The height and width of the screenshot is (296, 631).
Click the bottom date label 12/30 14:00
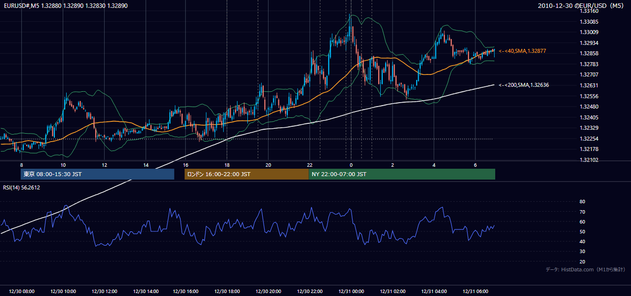[x=146, y=292]
